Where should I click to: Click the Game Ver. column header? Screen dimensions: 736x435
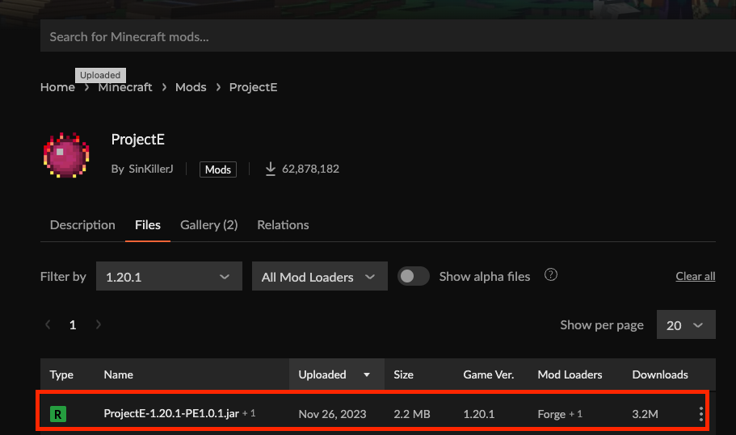[489, 374]
